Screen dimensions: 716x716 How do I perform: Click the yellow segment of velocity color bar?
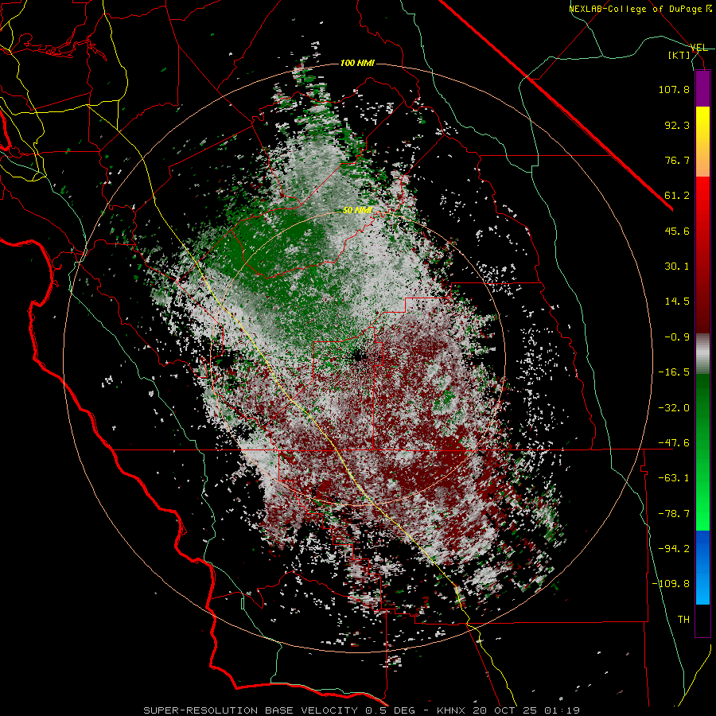pos(702,121)
